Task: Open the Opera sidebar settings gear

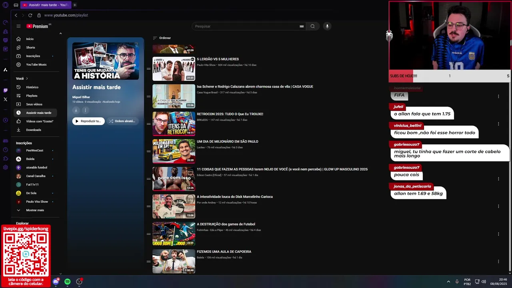Action: tap(5, 167)
